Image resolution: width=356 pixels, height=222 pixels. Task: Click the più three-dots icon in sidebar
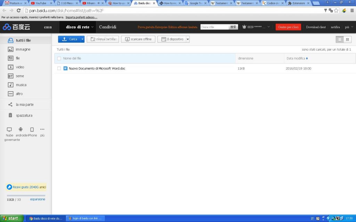(x=42, y=129)
